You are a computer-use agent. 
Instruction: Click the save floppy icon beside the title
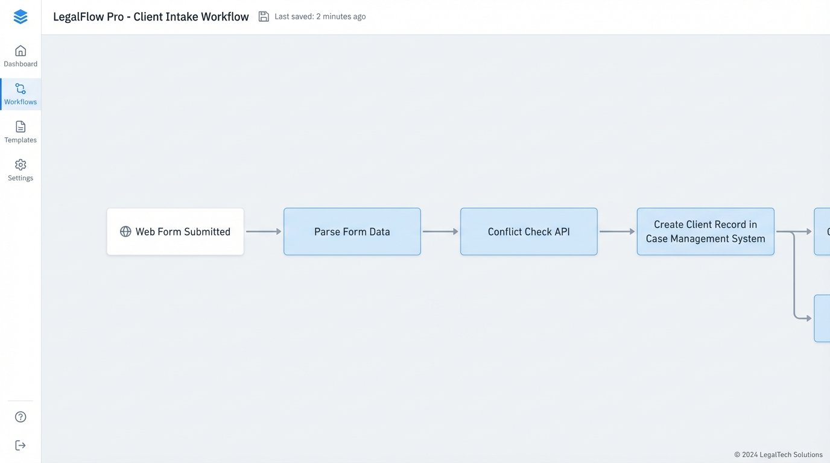click(264, 16)
